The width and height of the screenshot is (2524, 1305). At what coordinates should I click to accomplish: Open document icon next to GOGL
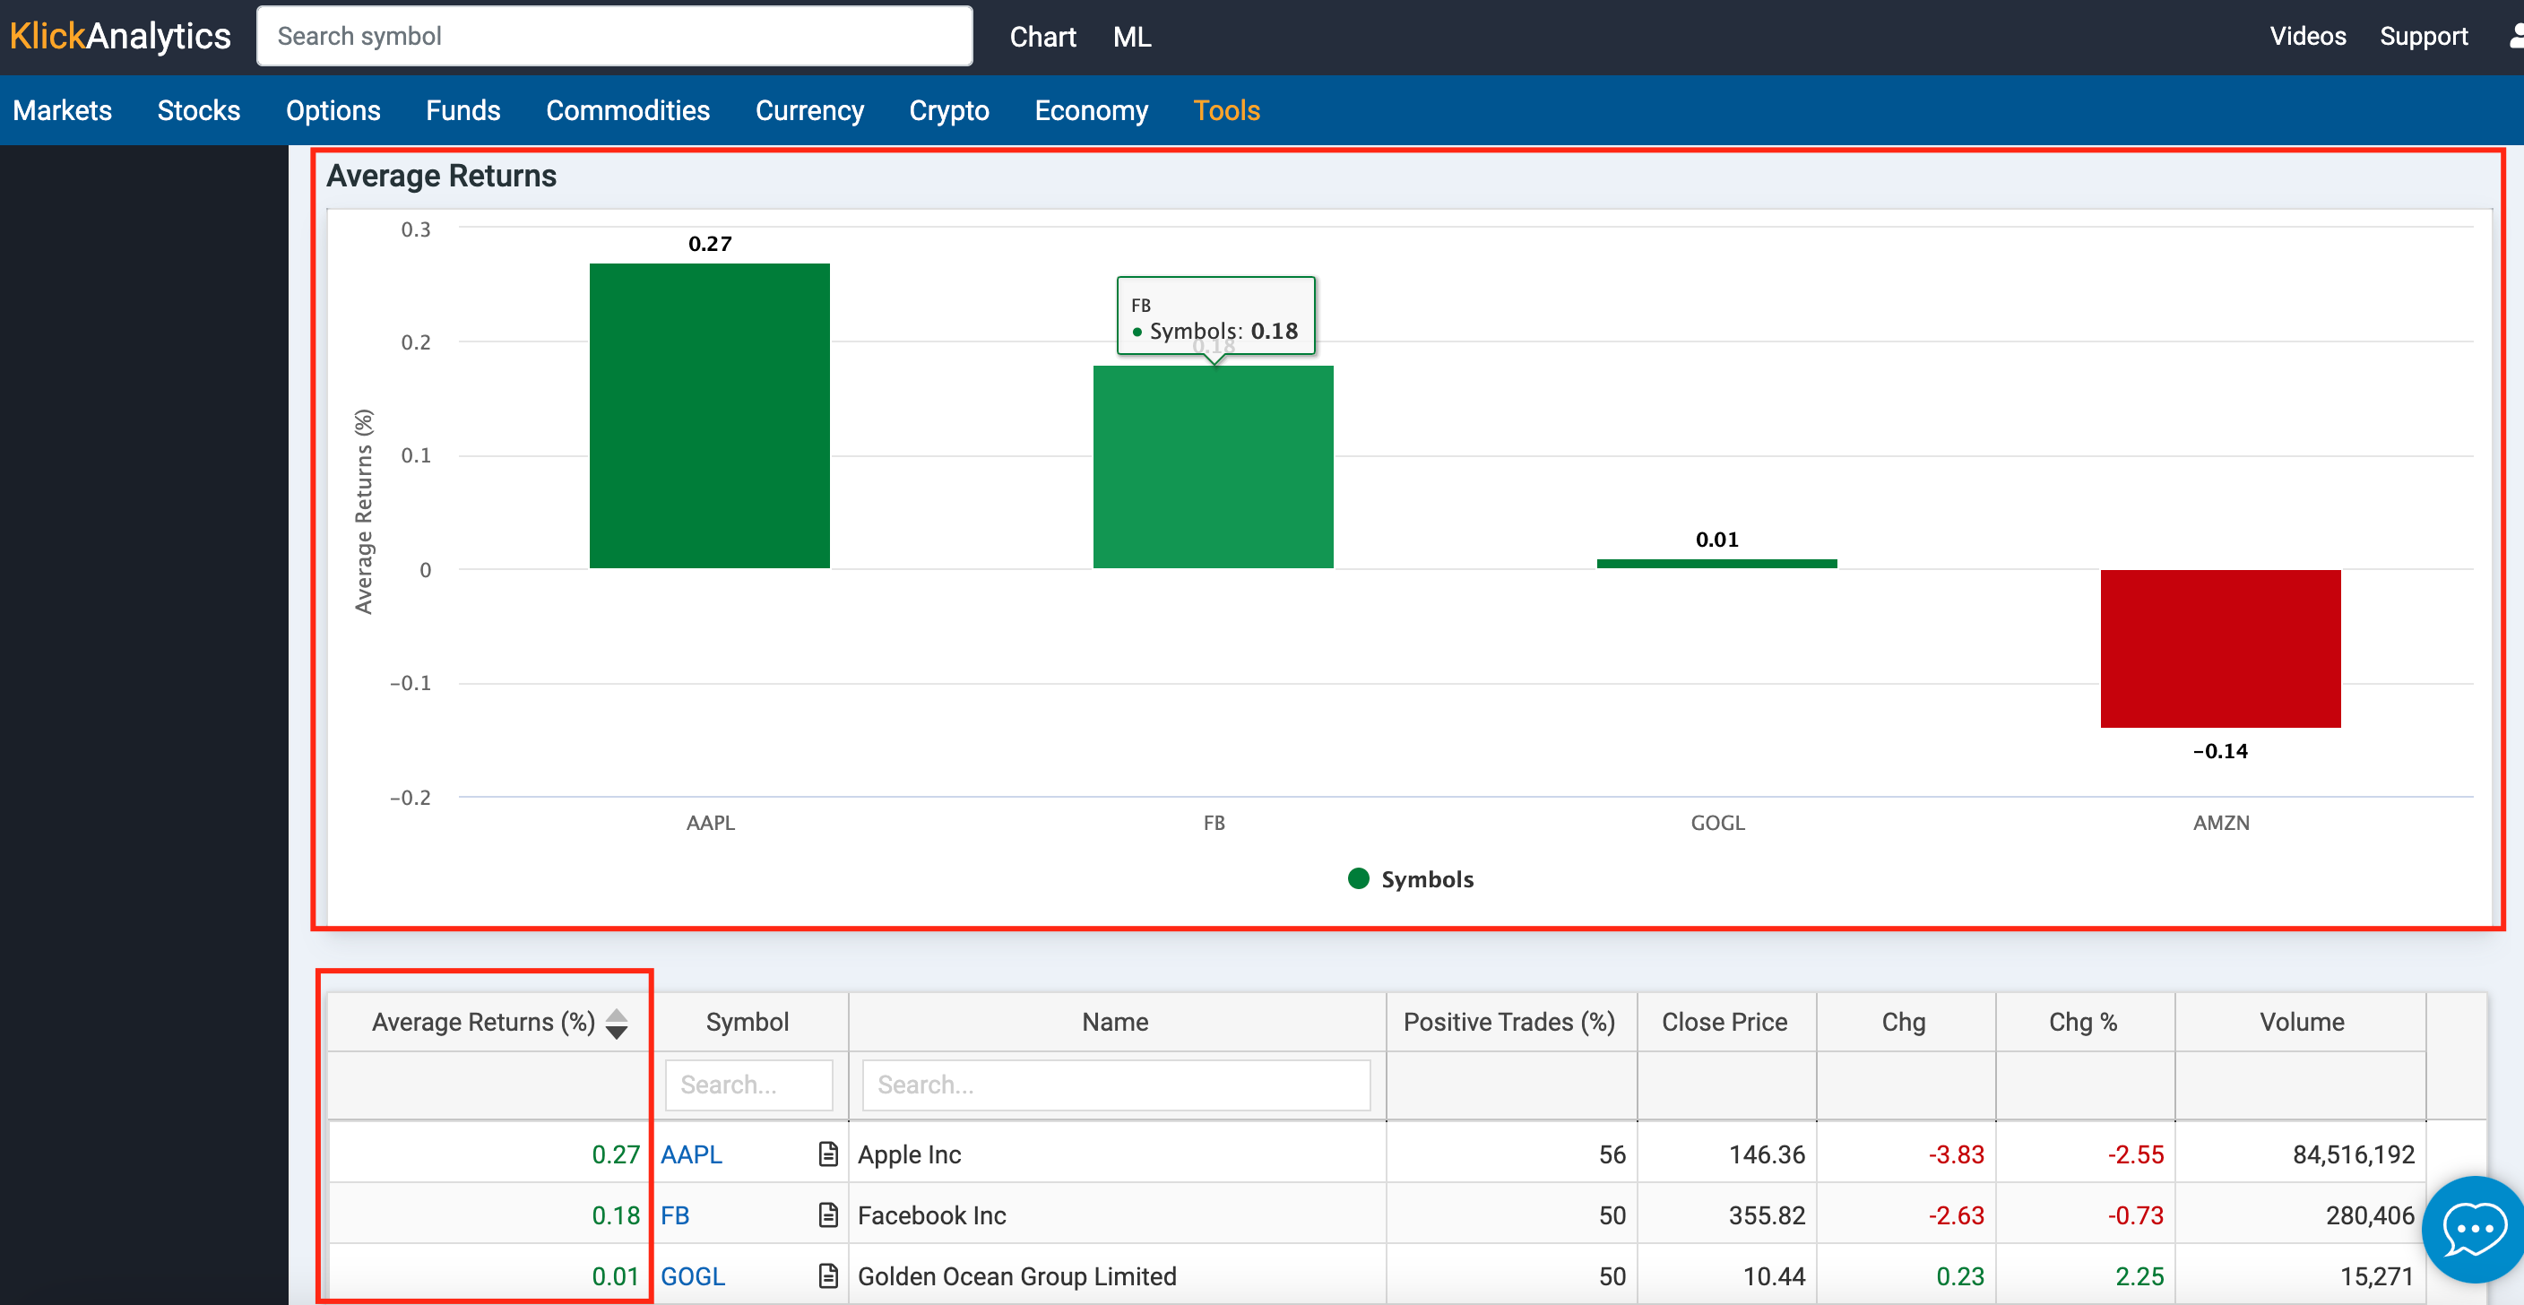coord(828,1275)
